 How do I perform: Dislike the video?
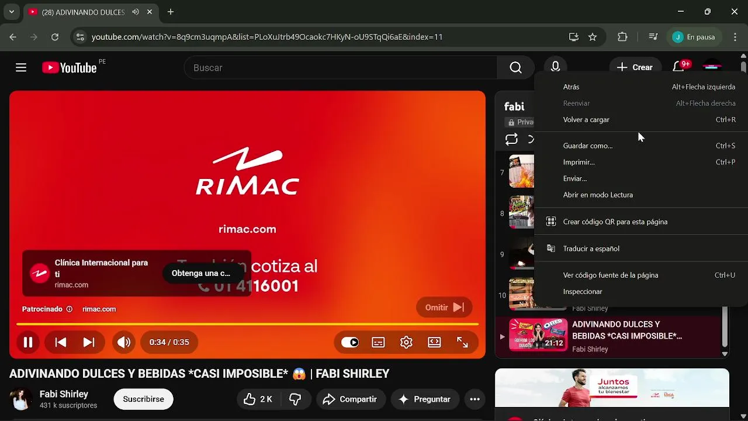click(296, 399)
